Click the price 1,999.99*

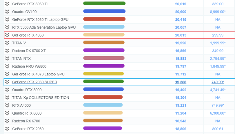click(x=218, y=43)
